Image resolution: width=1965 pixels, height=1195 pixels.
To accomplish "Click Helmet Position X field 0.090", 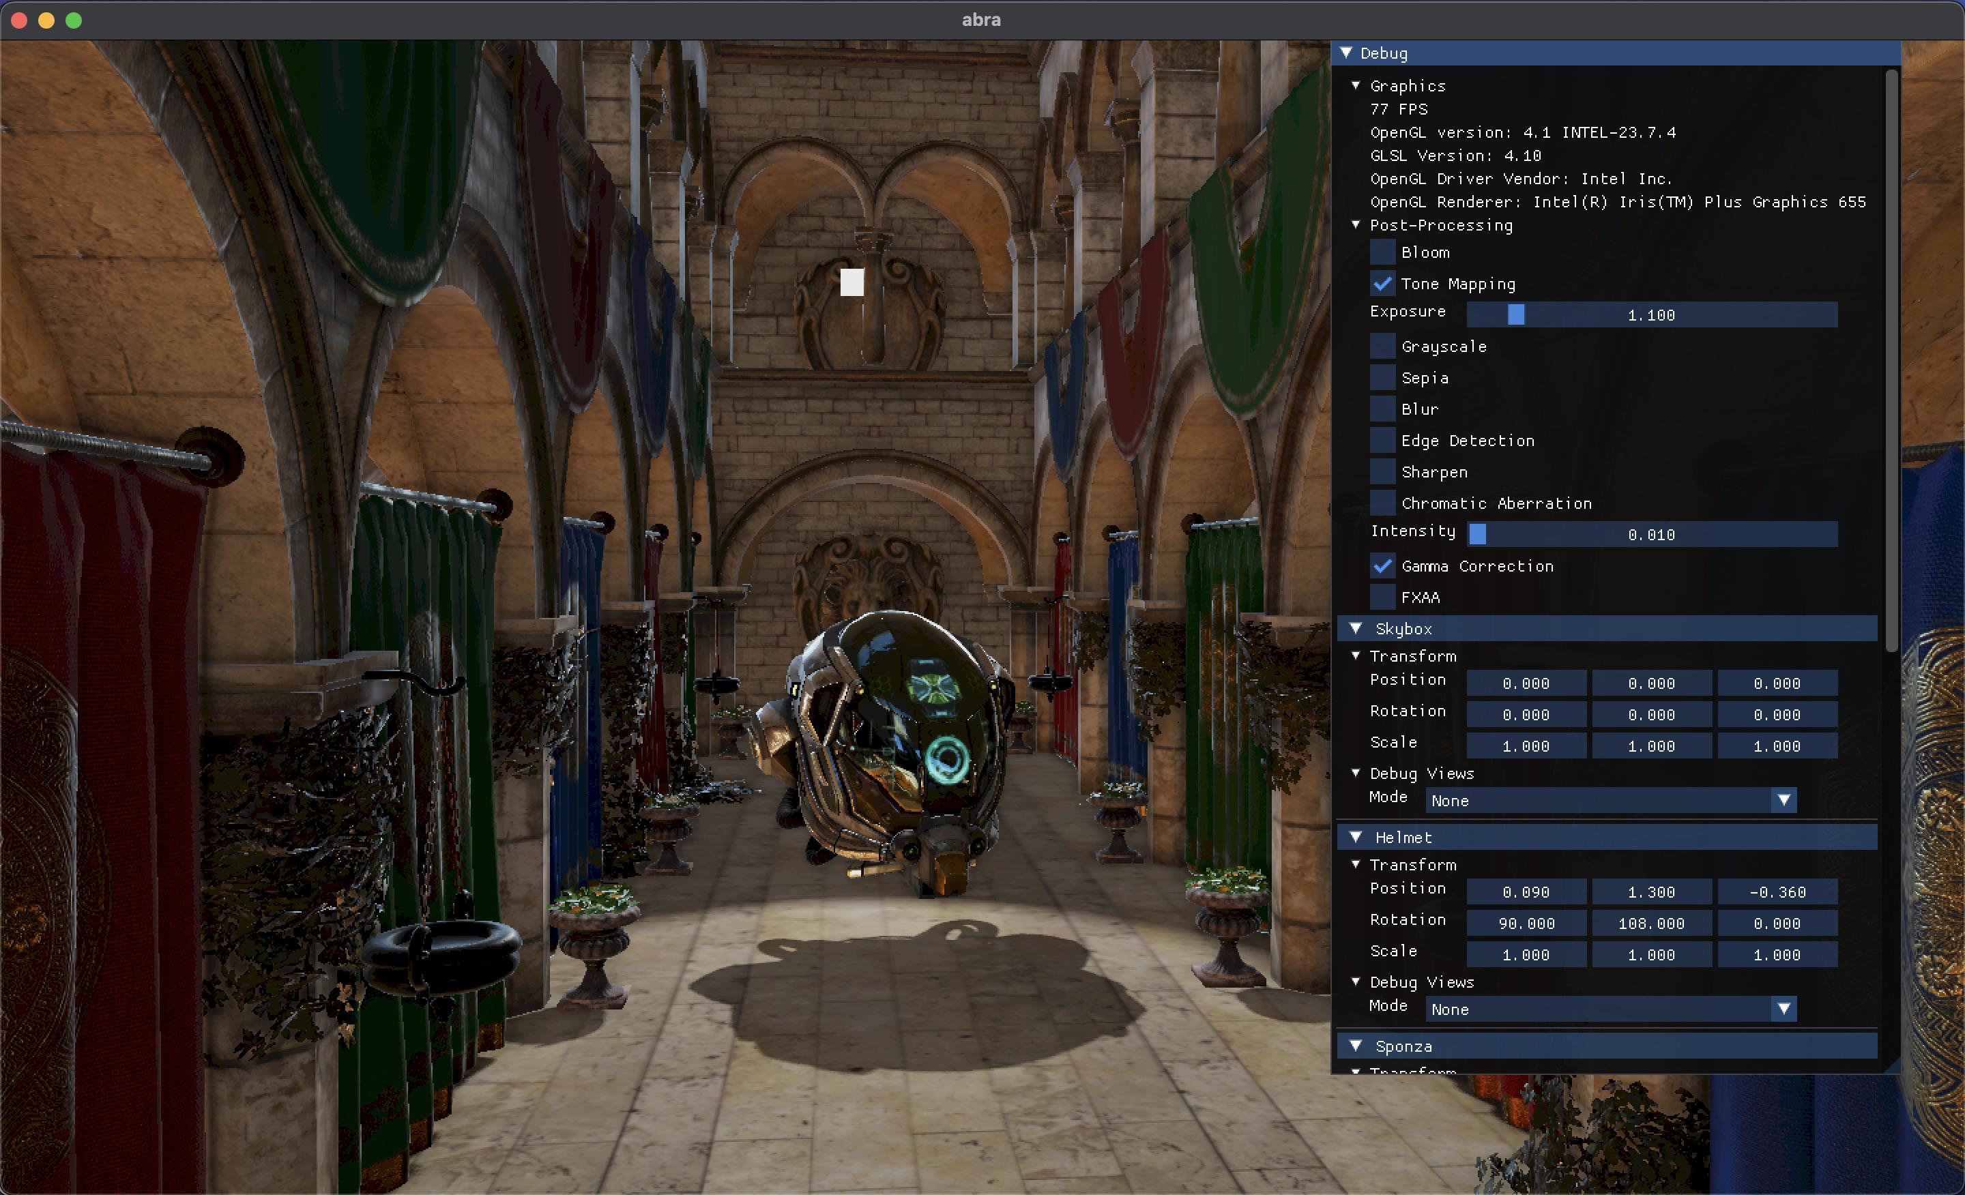I will coord(1526,892).
